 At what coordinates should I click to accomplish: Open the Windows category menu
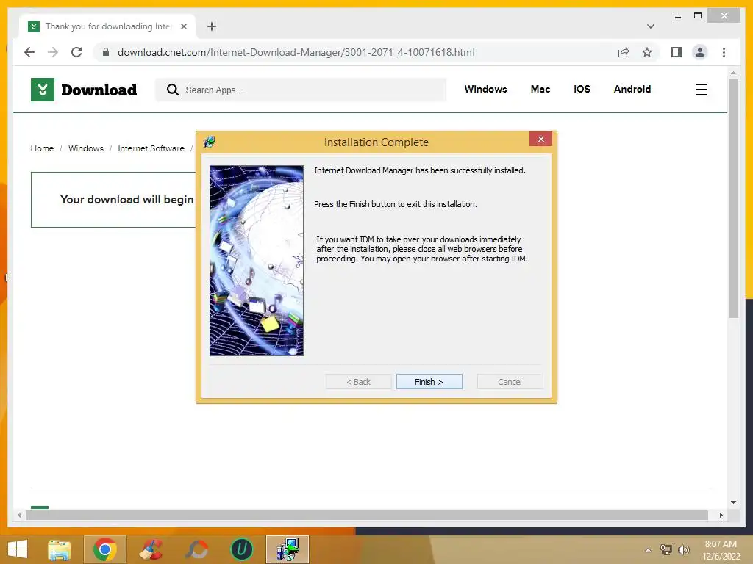[485, 89]
